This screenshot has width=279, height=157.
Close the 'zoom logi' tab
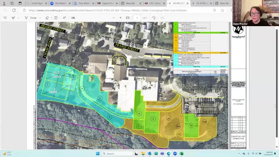[x=46, y=3]
